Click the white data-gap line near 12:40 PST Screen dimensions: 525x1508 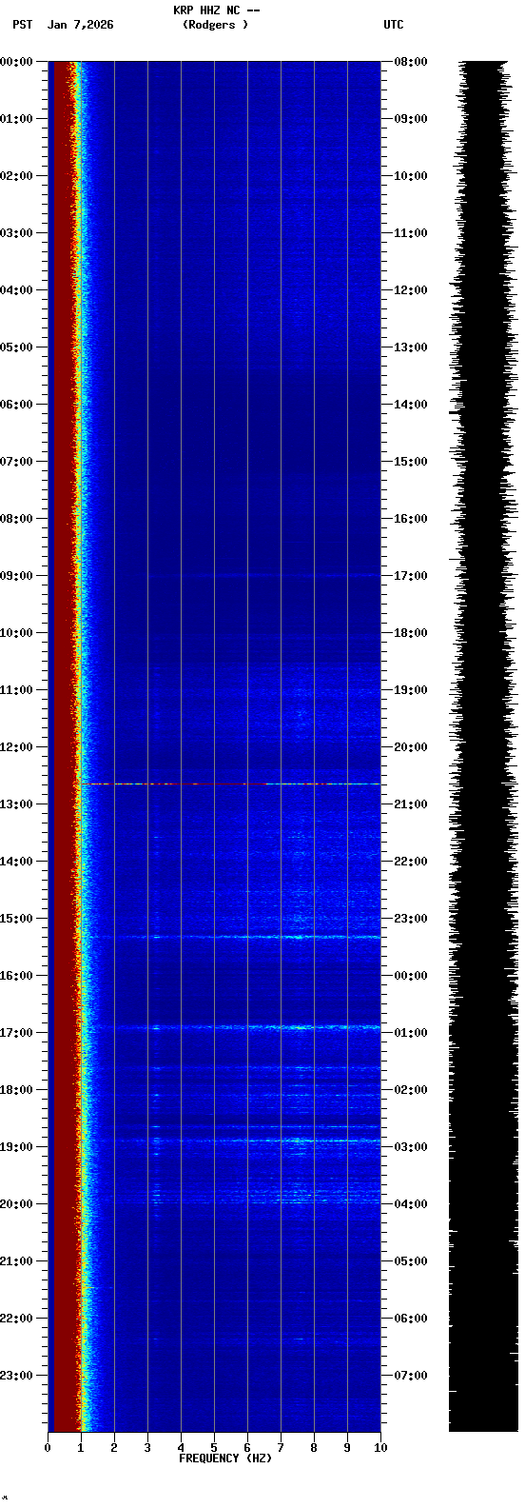coord(235,784)
